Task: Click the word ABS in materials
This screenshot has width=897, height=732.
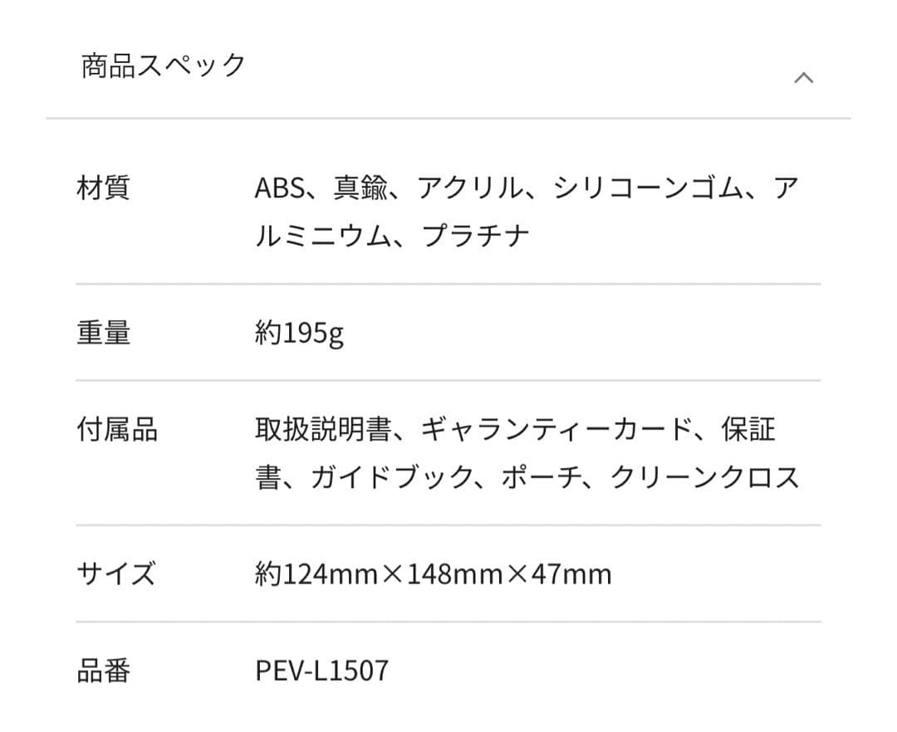Action: (279, 188)
